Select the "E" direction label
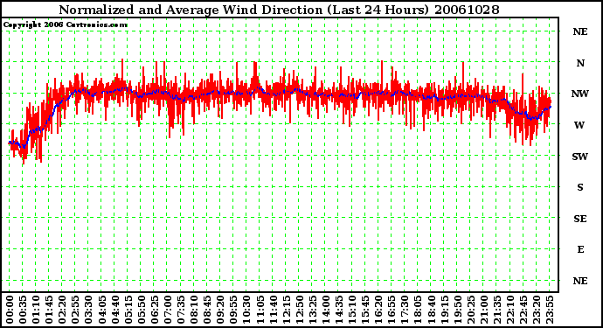This screenshot has width=603, height=328. pyautogui.click(x=580, y=249)
